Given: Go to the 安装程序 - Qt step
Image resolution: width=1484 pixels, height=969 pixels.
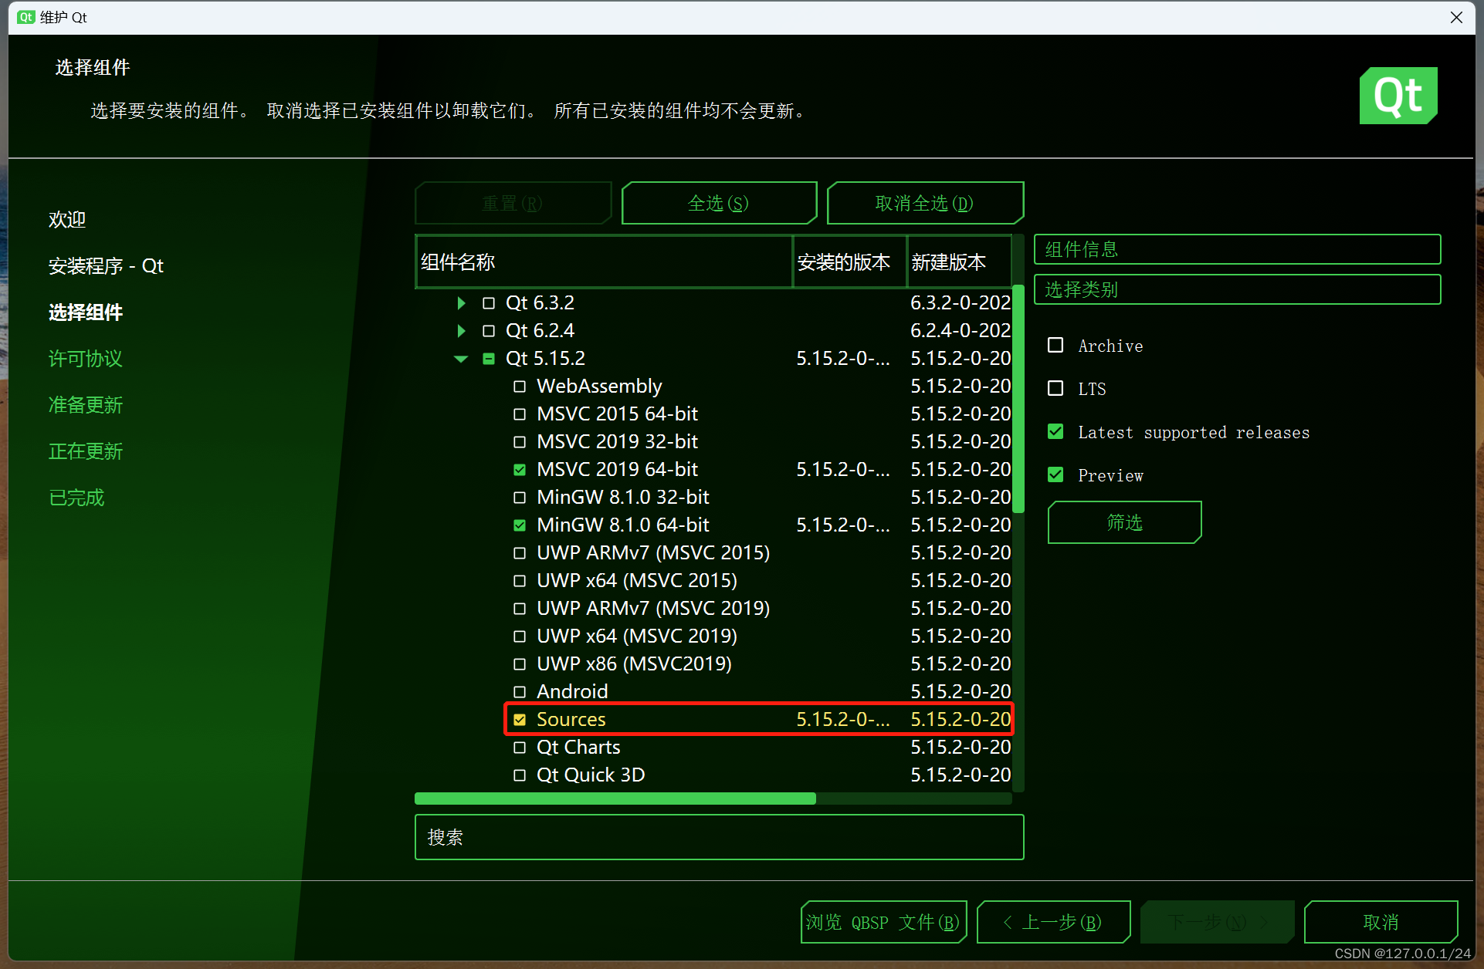Looking at the screenshot, I should 106,266.
